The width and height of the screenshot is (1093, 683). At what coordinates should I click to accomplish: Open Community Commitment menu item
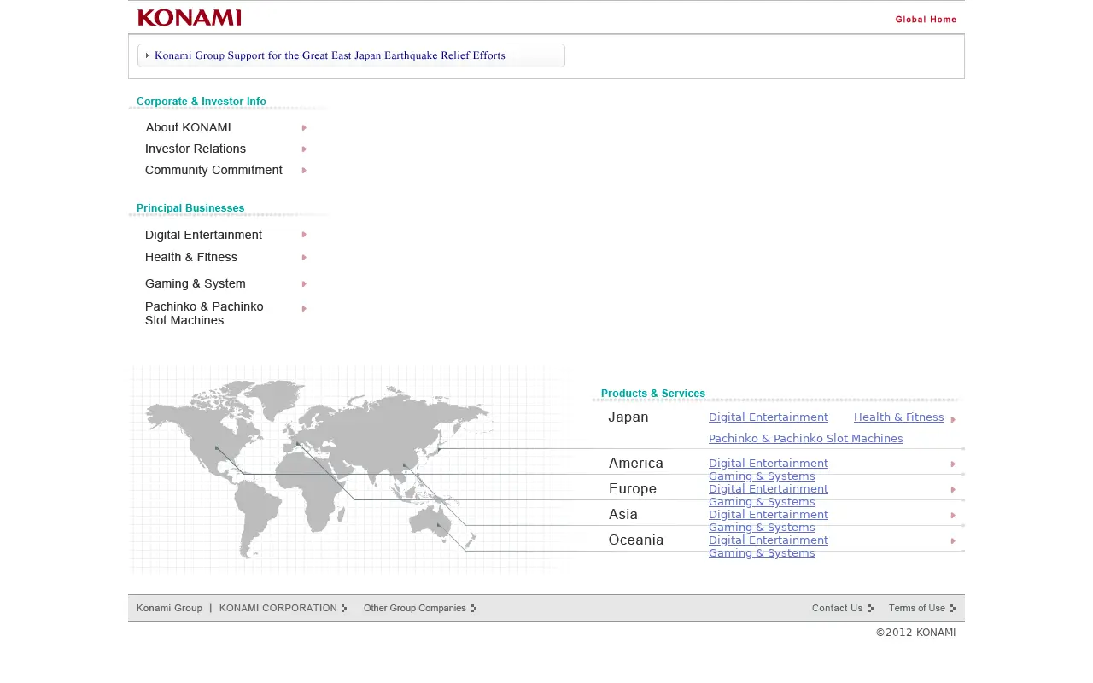click(x=213, y=170)
